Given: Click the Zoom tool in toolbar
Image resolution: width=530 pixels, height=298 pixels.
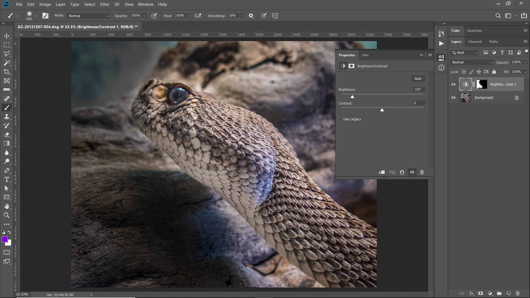Looking at the screenshot, I should (x=7, y=215).
